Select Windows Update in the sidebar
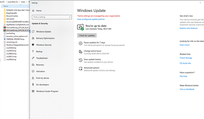The width and height of the screenshot is (204, 119). click(43, 32)
